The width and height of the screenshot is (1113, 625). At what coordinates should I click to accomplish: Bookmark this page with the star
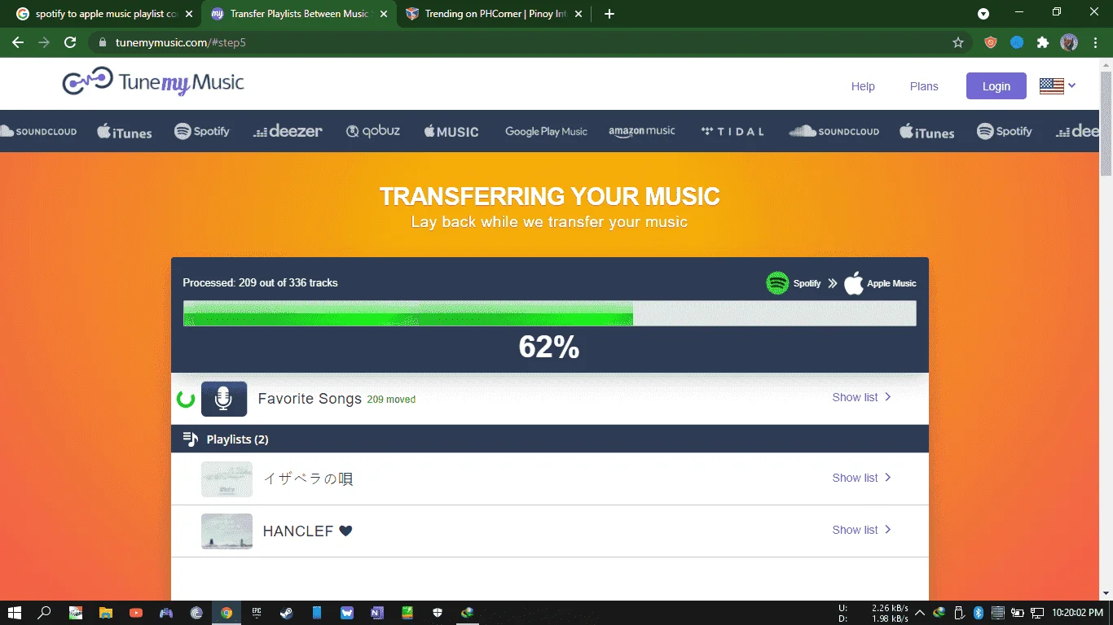(958, 42)
